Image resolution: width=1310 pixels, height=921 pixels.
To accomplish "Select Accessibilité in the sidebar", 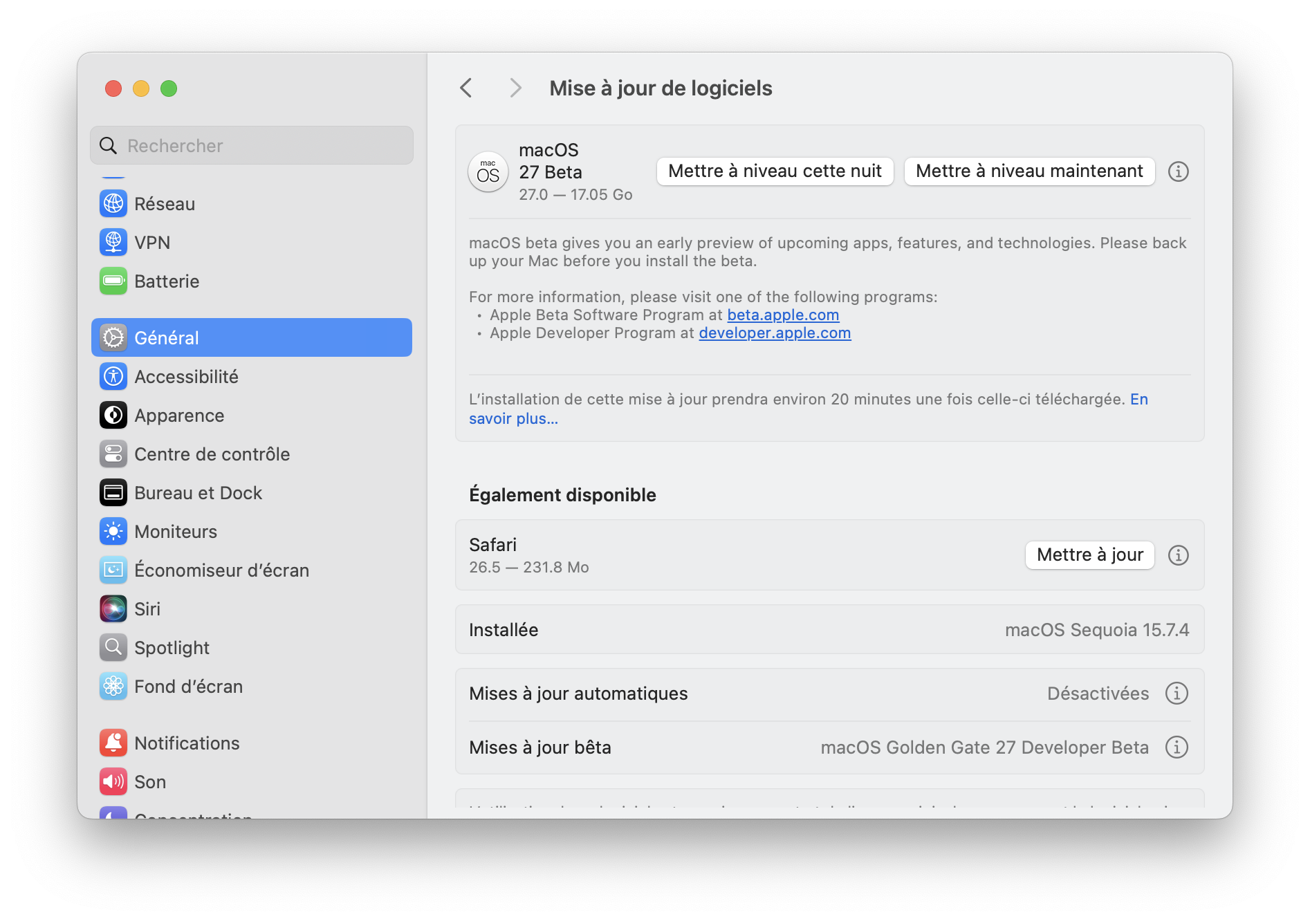I will point(252,377).
